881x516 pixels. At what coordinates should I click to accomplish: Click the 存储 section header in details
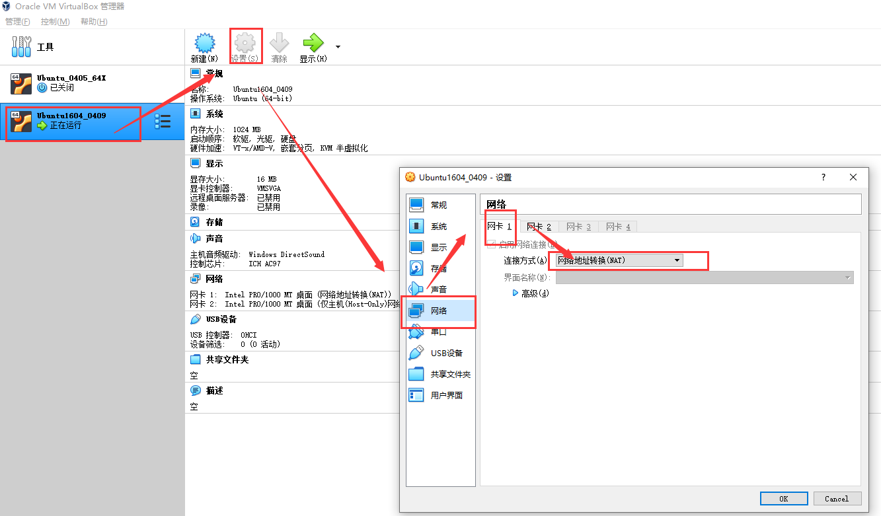(214, 223)
